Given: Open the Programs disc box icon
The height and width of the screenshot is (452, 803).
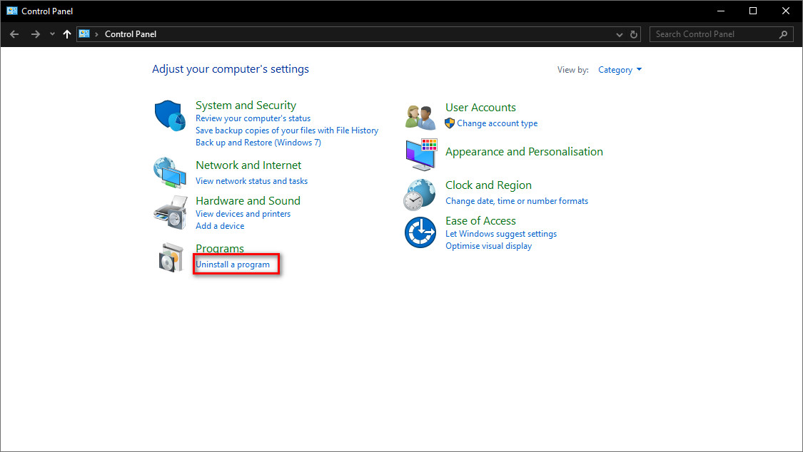Looking at the screenshot, I should [171, 257].
